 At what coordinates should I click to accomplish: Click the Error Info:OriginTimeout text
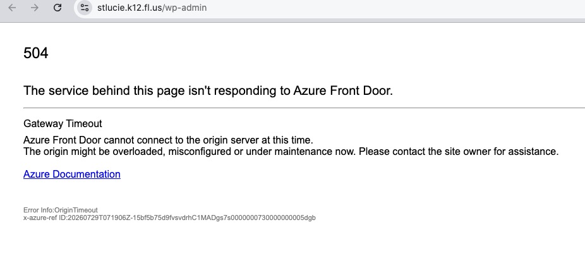[61, 211]
